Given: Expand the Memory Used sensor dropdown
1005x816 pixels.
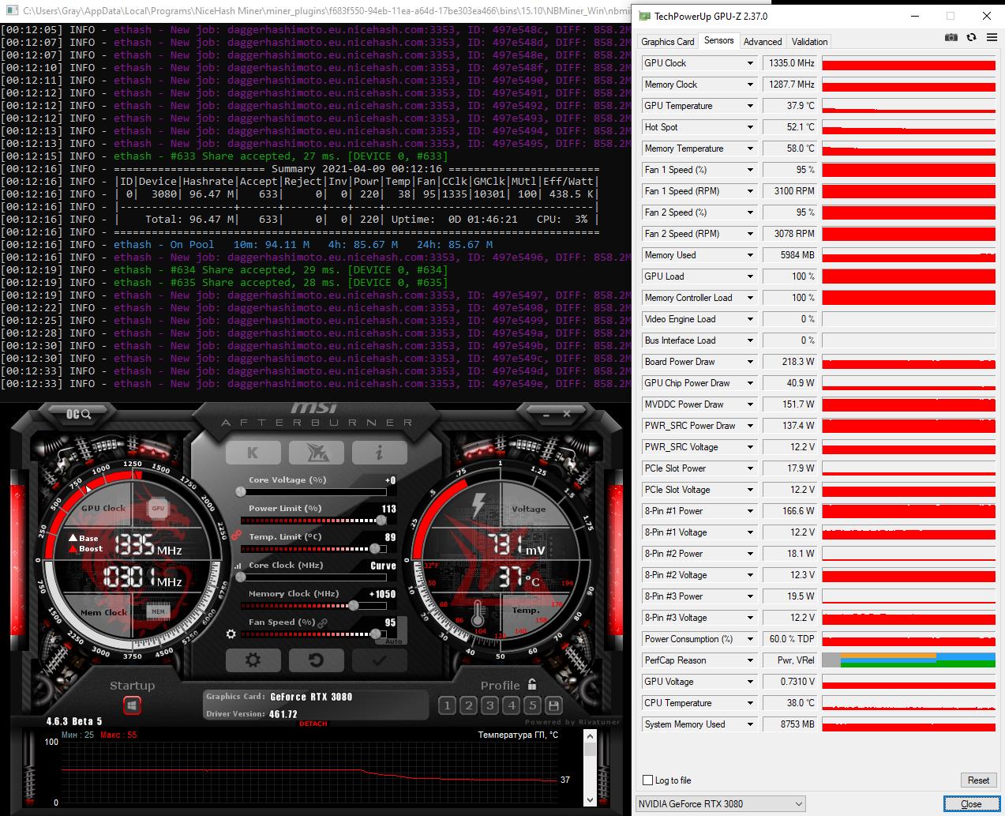Looking at the screenshot, I should point(750,255).
